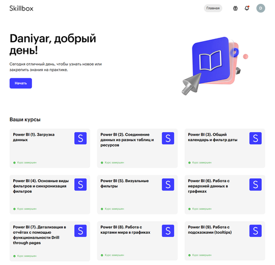Image resolution: width=275 pixels, height=265 pixels.
Task: Click "Курс завершен" status on Power BI (7)
Action: coord(25,256)
